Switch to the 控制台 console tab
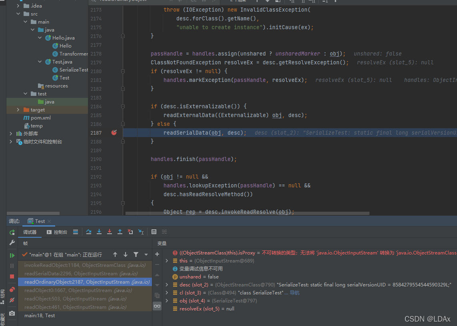Viewport: 457px width, 326px height. 57,232
